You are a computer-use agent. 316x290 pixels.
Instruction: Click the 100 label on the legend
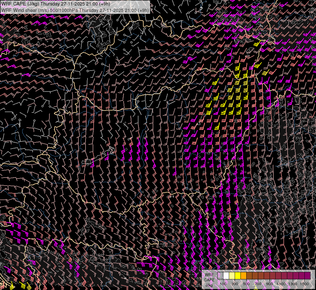pyautogui.click(x=223, y=284)
